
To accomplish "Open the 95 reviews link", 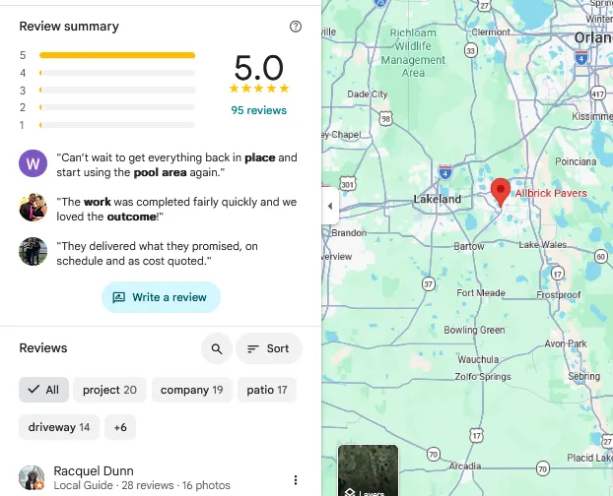I will coord(258,110).
